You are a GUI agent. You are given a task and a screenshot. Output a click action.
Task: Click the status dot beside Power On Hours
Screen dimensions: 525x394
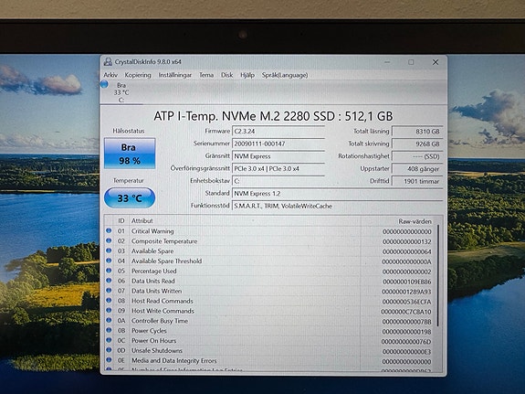click(x=109, y=340)
